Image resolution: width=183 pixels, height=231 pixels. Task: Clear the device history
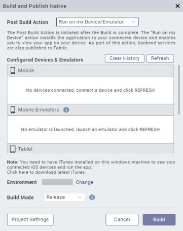pyautogui.click(x=125, y=58)
